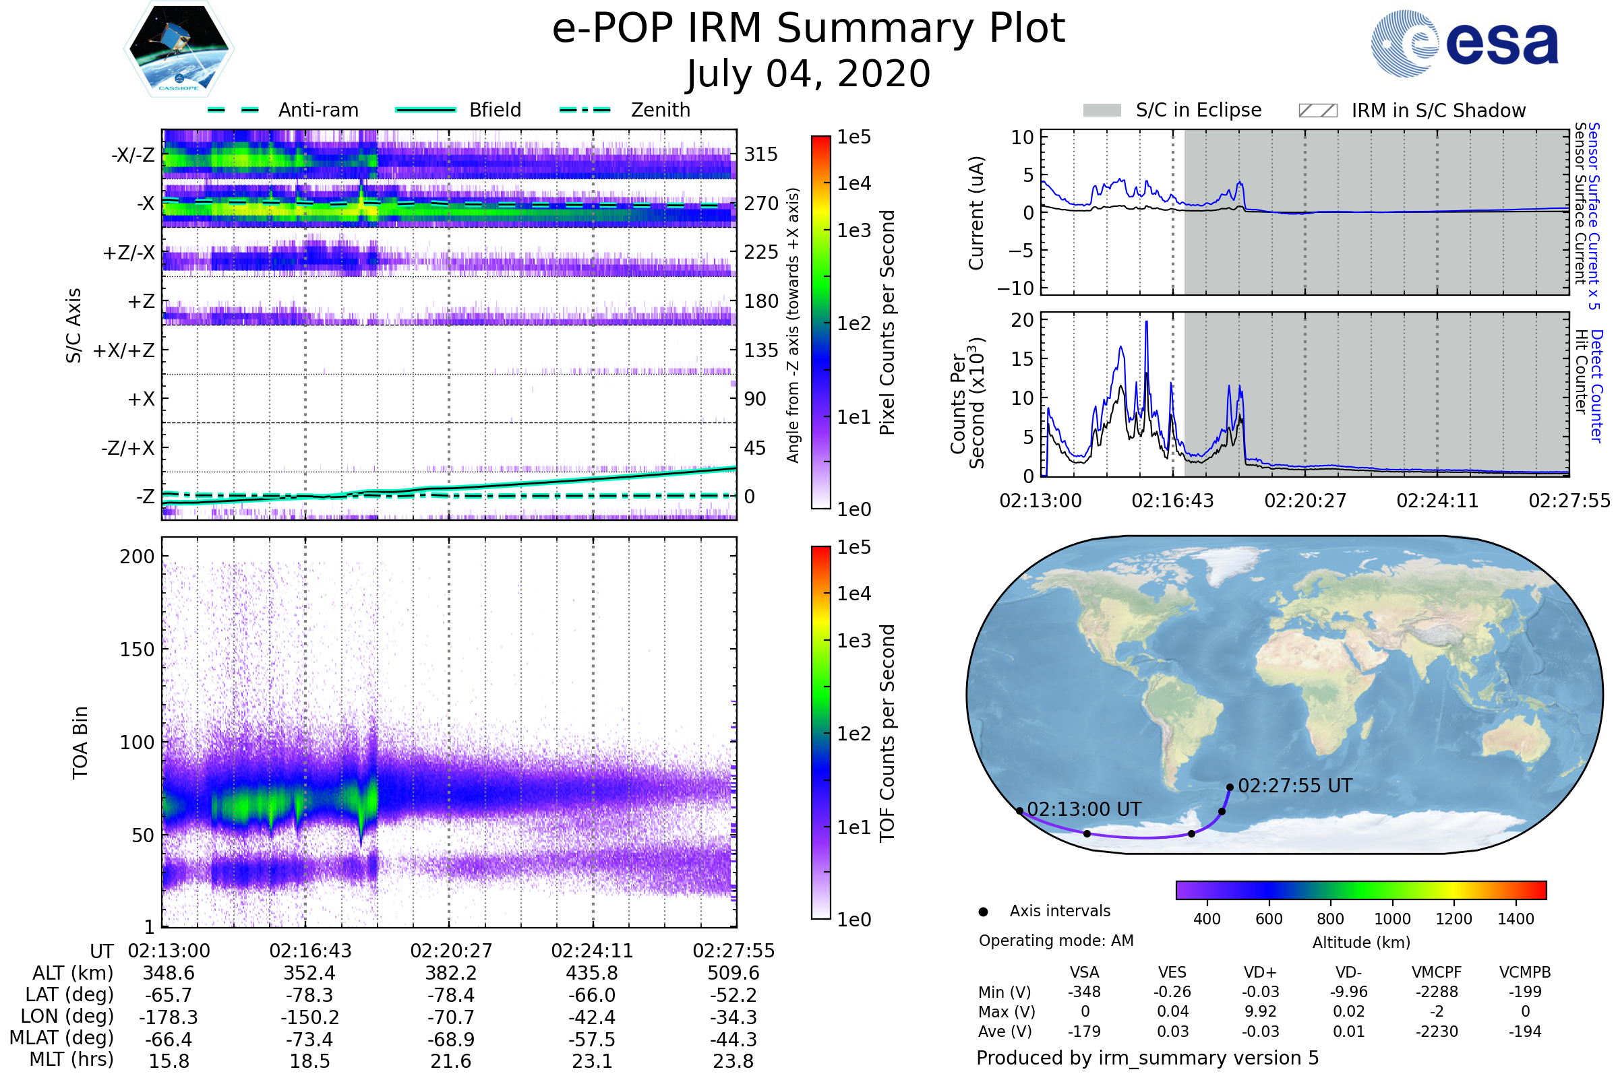The height and width of the screenshot is (1078, 1618).
Task: Click the Sensor Surface Current x 5 label
Action: coord(1594,216)
